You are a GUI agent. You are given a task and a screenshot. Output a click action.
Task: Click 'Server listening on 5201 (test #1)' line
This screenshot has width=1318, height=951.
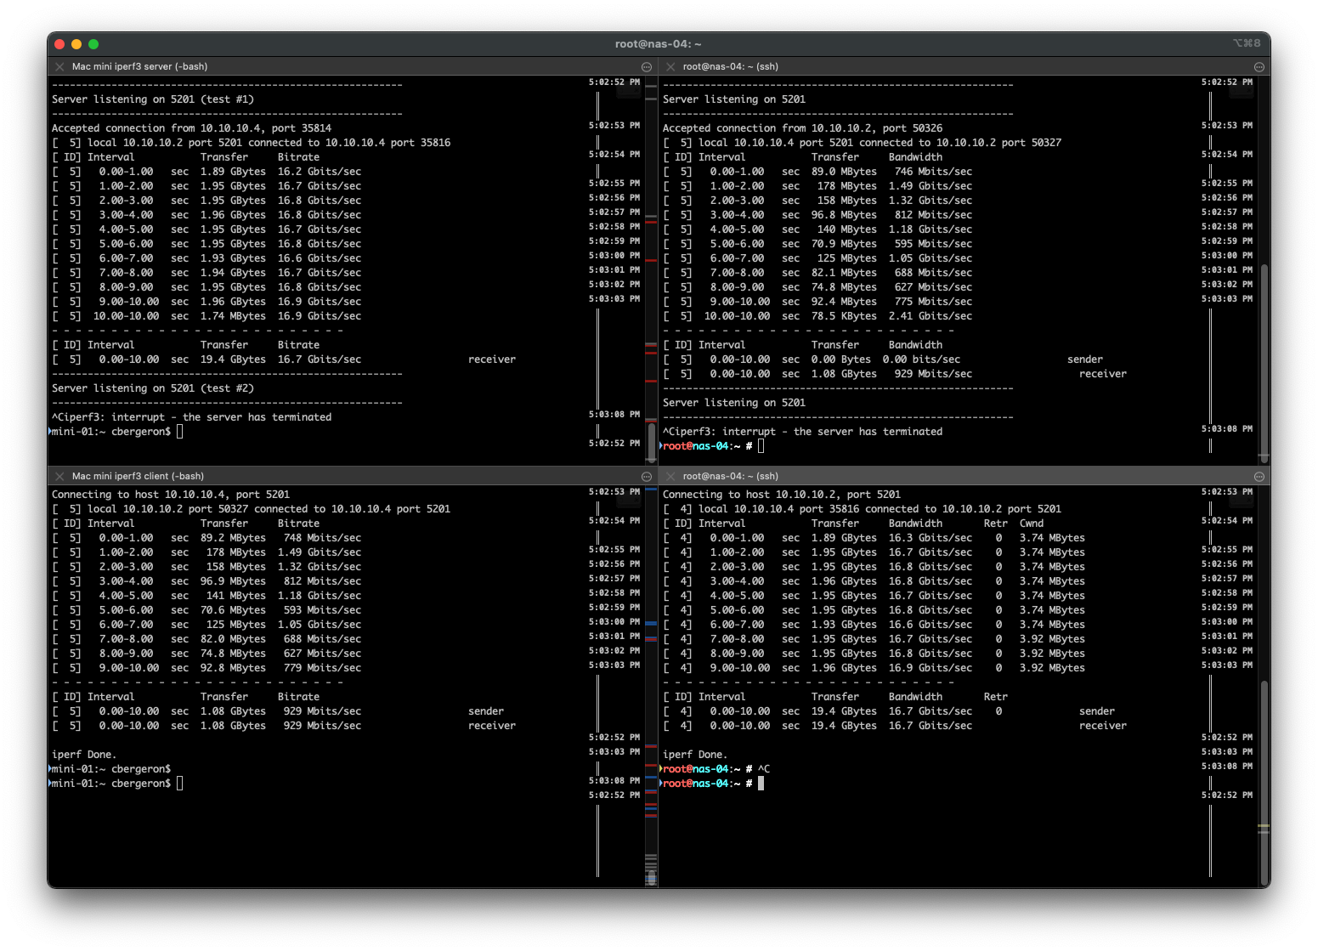(x=153, y=99)
